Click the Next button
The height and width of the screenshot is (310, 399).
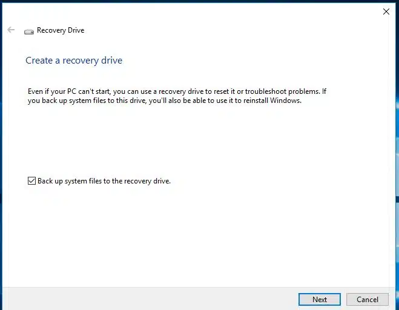(x=319, y=299)
